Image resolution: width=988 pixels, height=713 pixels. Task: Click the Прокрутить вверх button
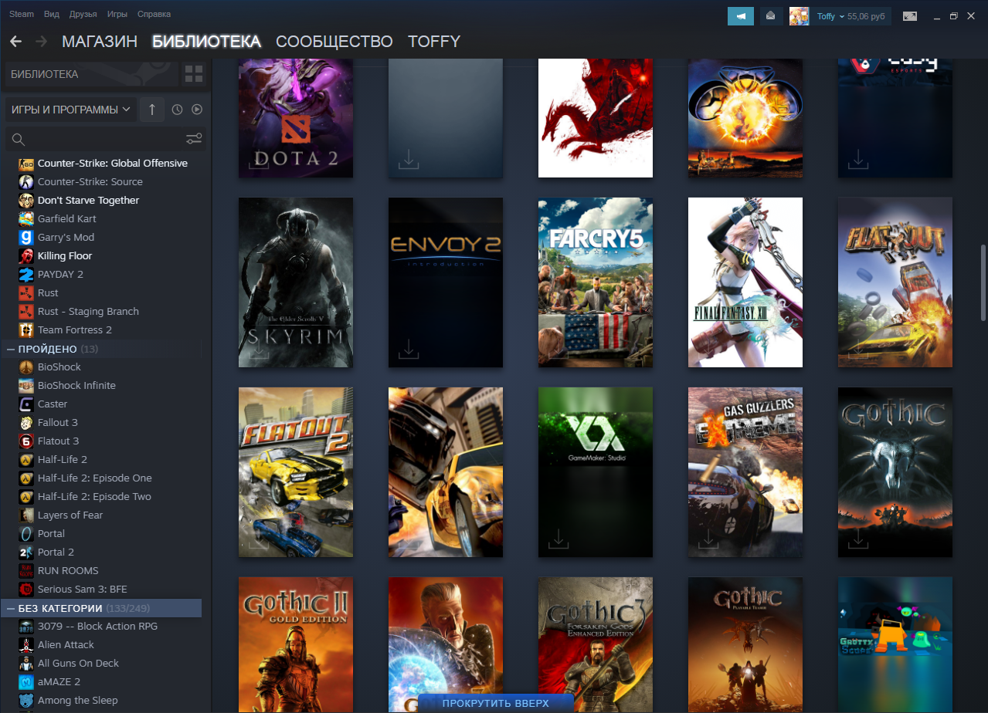click(x=496, y=703)
